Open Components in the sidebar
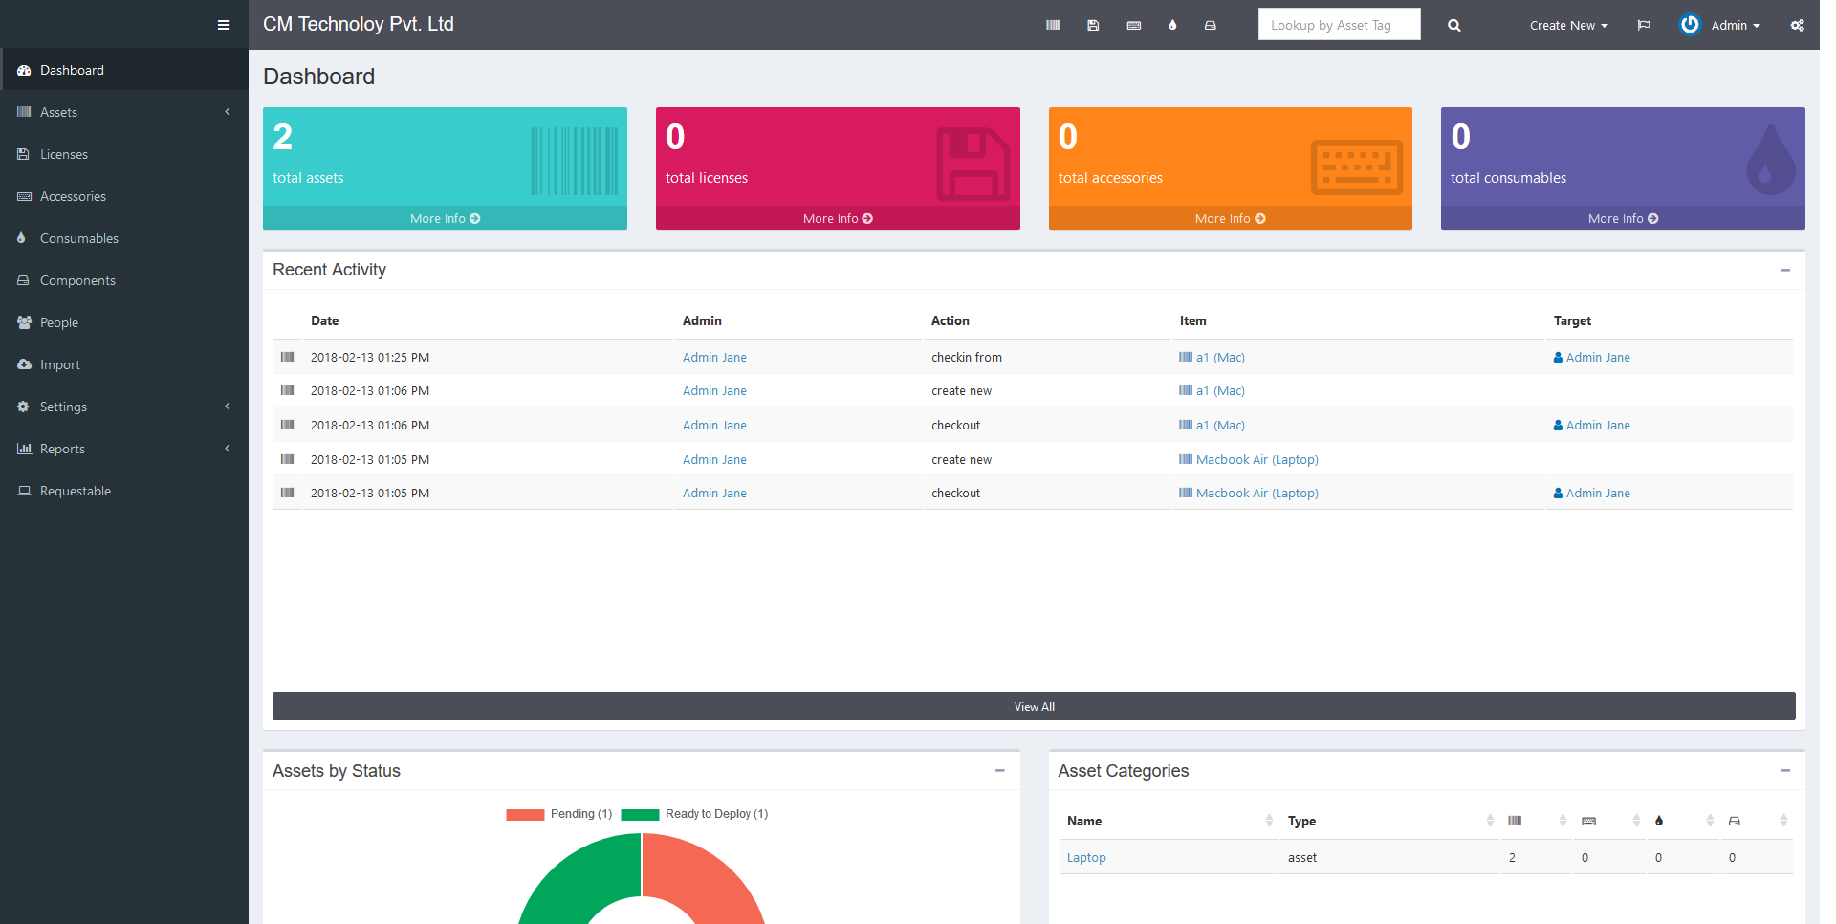1836x924 pixels. pos(124,280)
